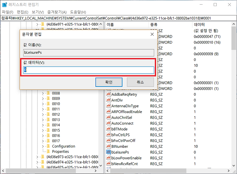Click folder icon of {4d36e973 key
Screen dimensions: 237x174
[x=43, y=157]
